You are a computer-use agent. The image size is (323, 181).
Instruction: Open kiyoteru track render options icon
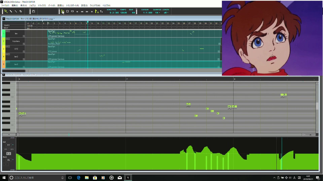(x=24, y=44)
